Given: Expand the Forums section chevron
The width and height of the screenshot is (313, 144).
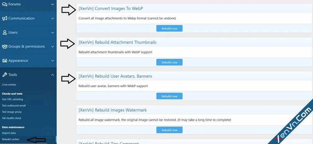Looking at the screenshot, I should [53, 4].
